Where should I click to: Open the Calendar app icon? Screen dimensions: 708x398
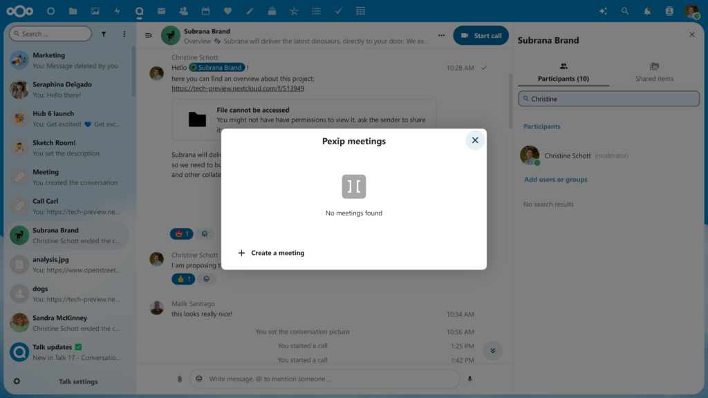(x=205, y=10)
